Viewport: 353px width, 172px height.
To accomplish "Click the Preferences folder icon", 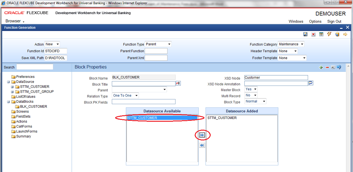I will [13, 77].
